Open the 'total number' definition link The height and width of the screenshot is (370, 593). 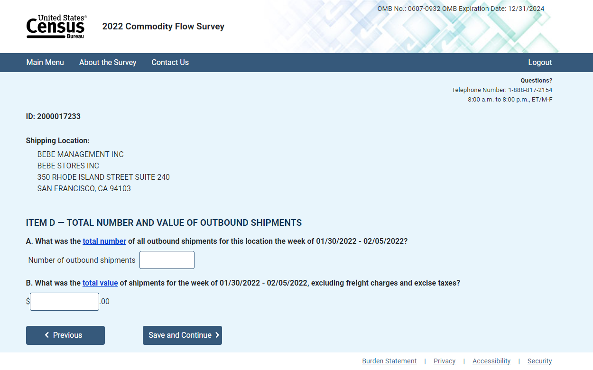tap(104, 241)
